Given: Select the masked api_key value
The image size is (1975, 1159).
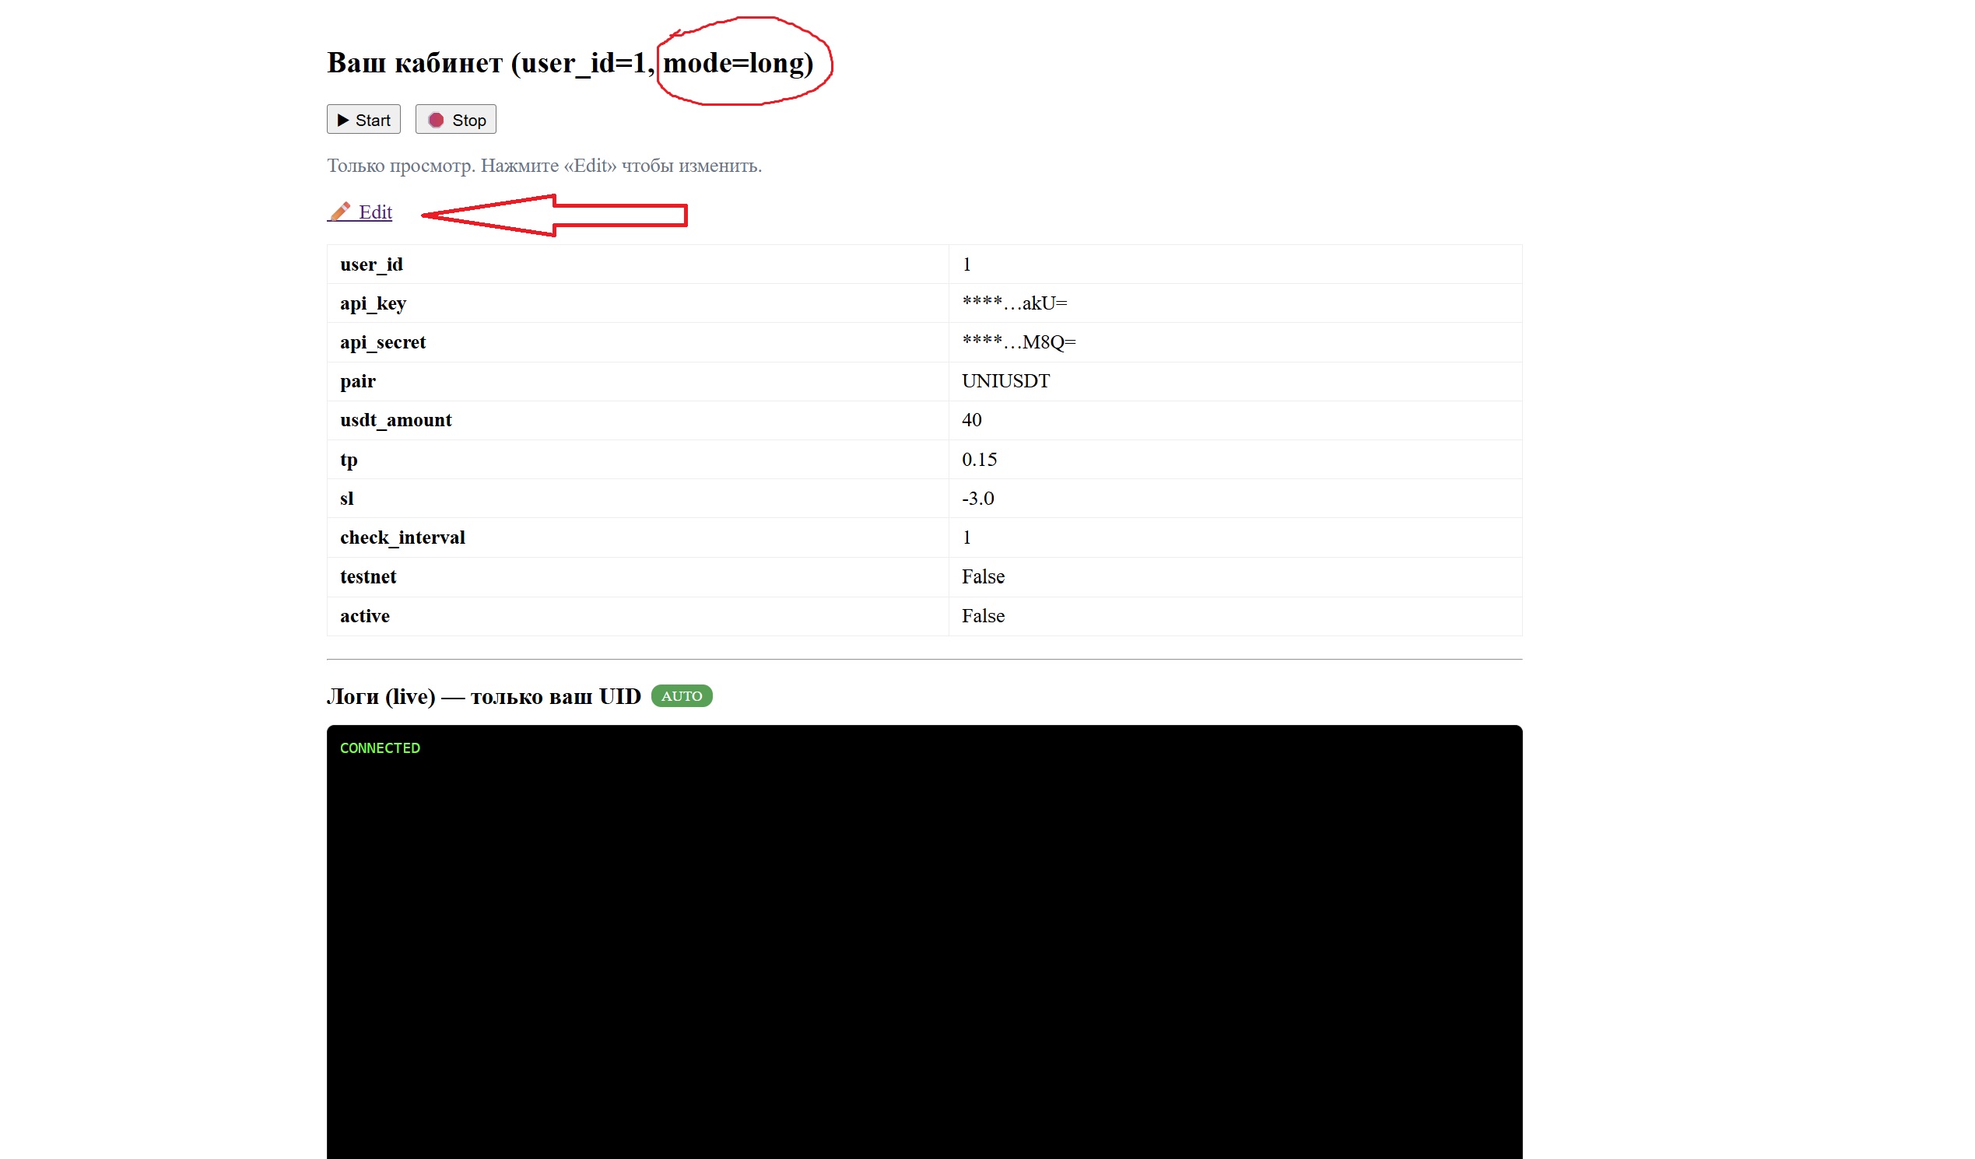Looking at the screenshot, I should click(x=1014, y=303).
